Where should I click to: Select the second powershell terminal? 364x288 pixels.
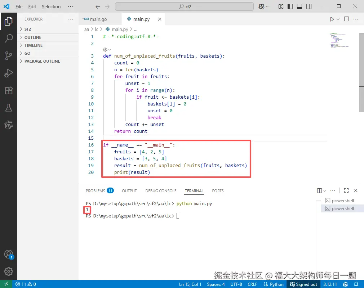tap(342, 208)
